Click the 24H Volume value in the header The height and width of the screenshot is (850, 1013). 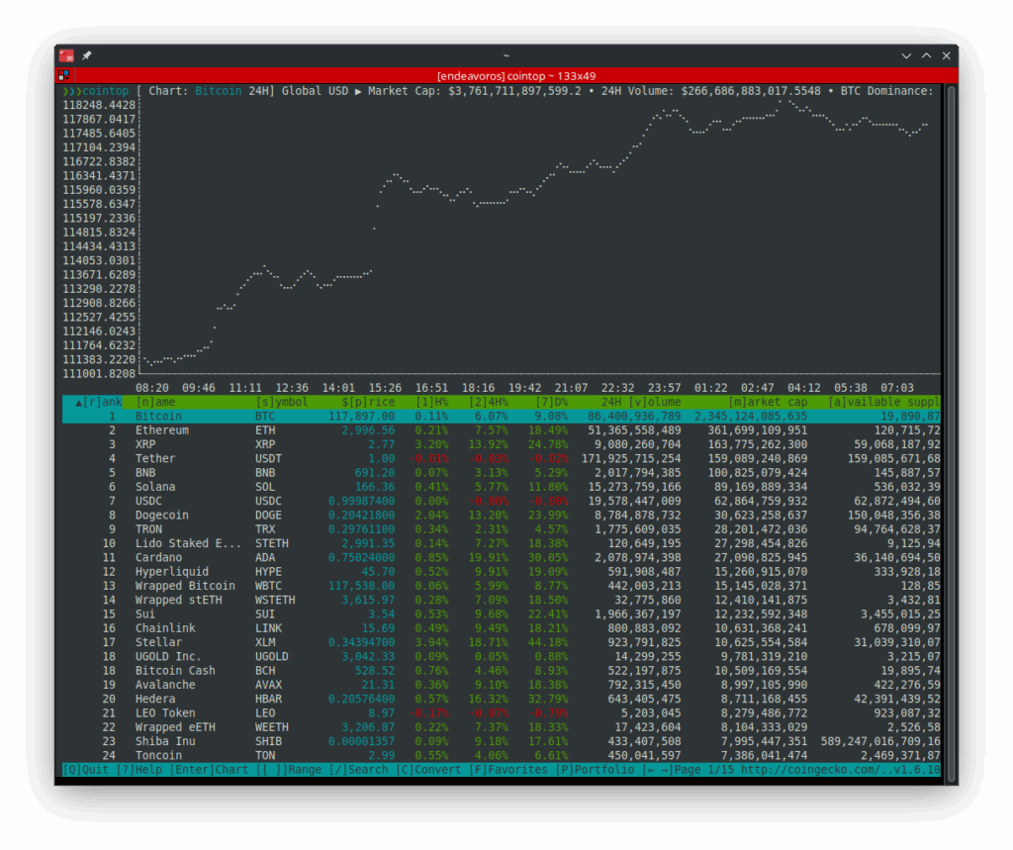click(x=751, y=91)
